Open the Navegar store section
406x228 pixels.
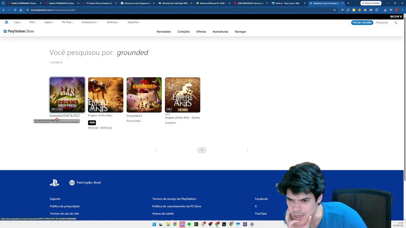pos(240,32)
